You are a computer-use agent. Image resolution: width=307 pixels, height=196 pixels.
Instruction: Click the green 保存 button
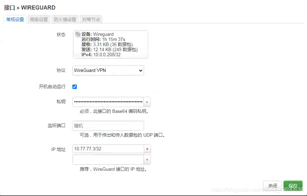[293, 186]
